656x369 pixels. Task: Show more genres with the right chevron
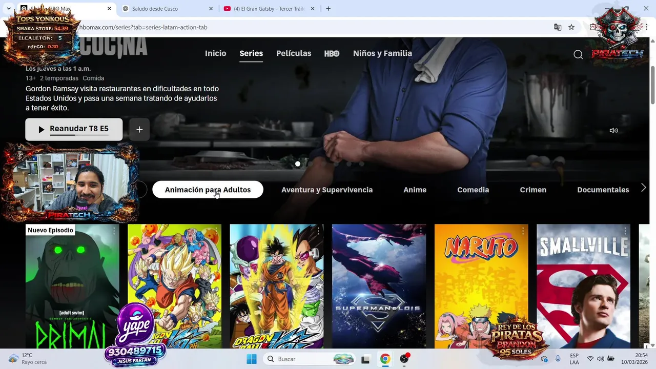click(644, 188)
